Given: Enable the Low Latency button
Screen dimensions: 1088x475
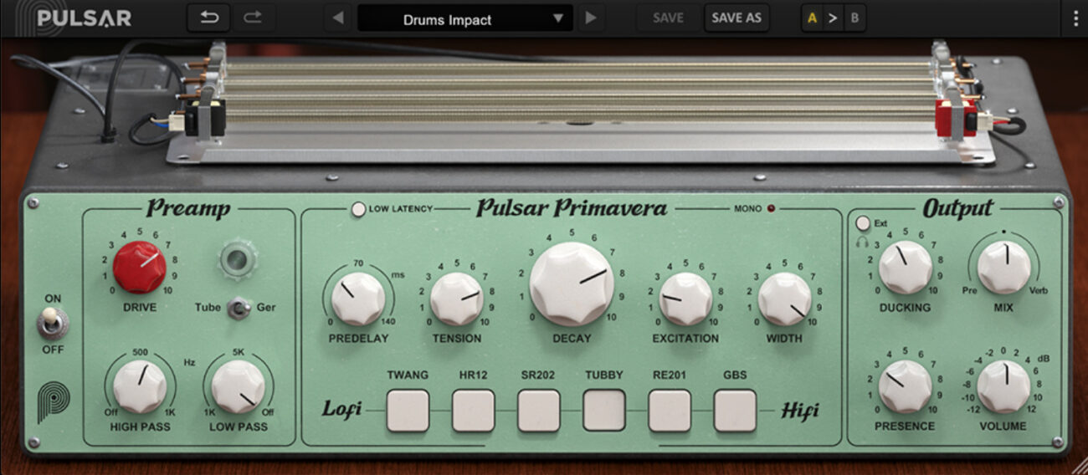Looking at the screenshot, I should 359,209.
